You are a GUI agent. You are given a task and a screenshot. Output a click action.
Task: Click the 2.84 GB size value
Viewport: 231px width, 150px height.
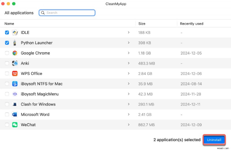click(x=145, y=74)
